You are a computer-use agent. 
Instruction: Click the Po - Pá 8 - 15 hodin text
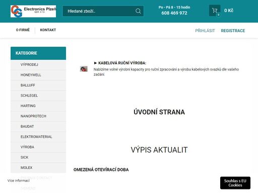click(174, 7)
